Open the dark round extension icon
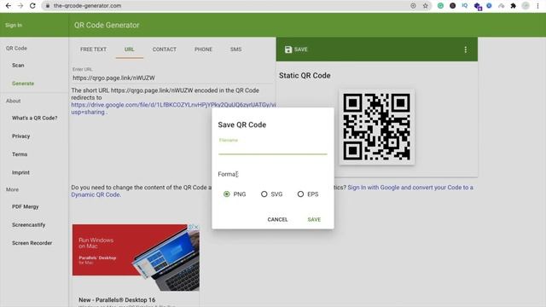The height and width of the screenshot is (307, 546). tap(453, 6)
